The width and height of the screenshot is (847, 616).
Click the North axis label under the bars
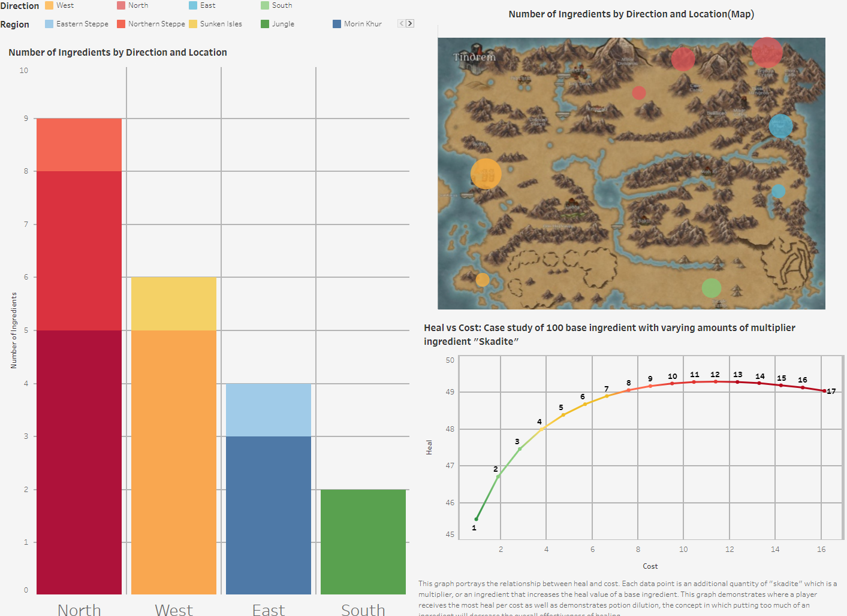[79, 609]
